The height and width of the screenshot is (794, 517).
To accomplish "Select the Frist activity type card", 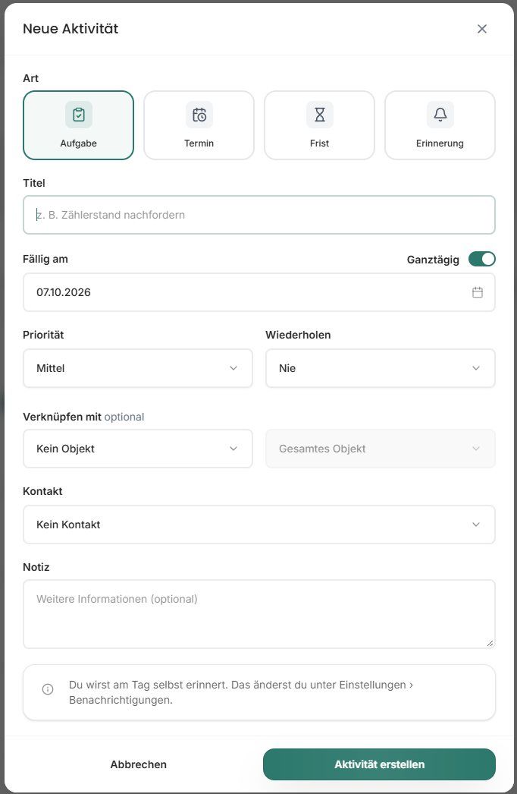I will coord(319,125).
